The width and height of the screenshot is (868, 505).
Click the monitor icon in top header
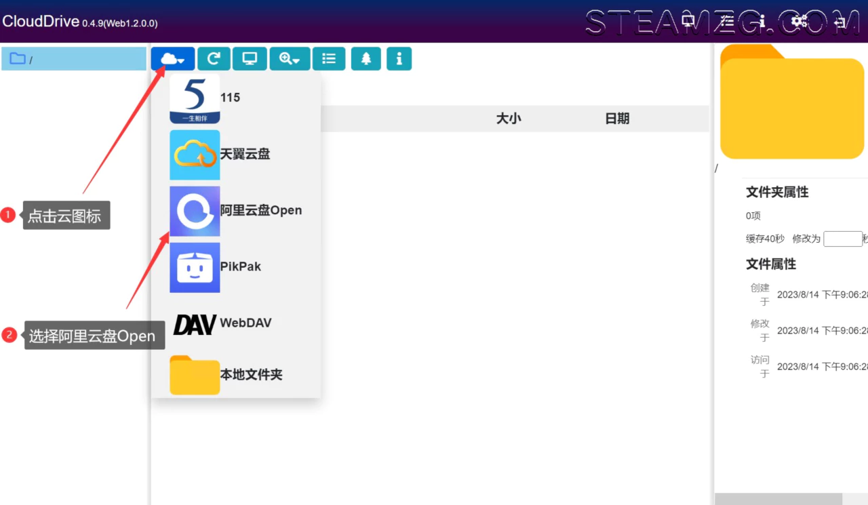point(688,22)
